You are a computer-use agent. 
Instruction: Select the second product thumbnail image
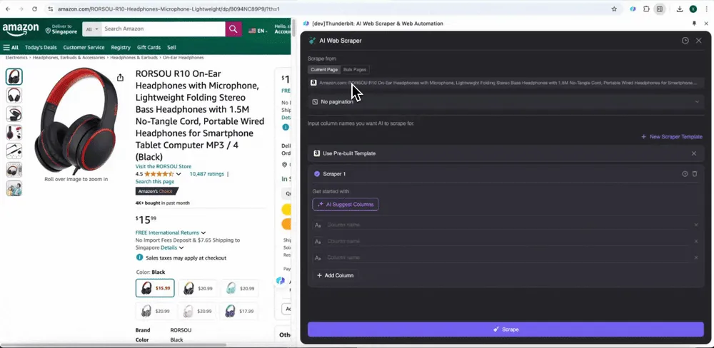[14, 95]
